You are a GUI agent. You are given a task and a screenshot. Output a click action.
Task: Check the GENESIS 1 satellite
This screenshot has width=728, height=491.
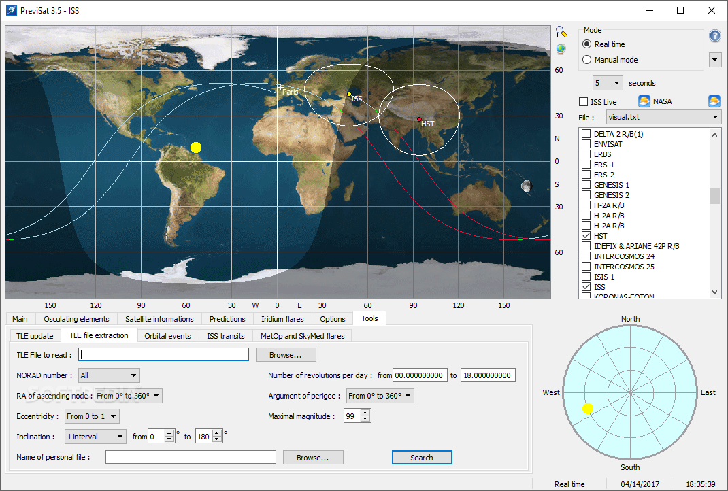(x=586, y=185)
